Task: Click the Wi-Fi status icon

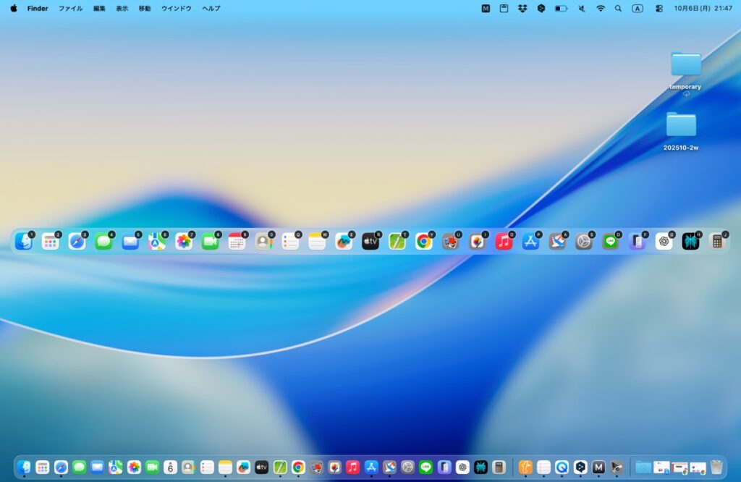Action: (x=601, y=9)
